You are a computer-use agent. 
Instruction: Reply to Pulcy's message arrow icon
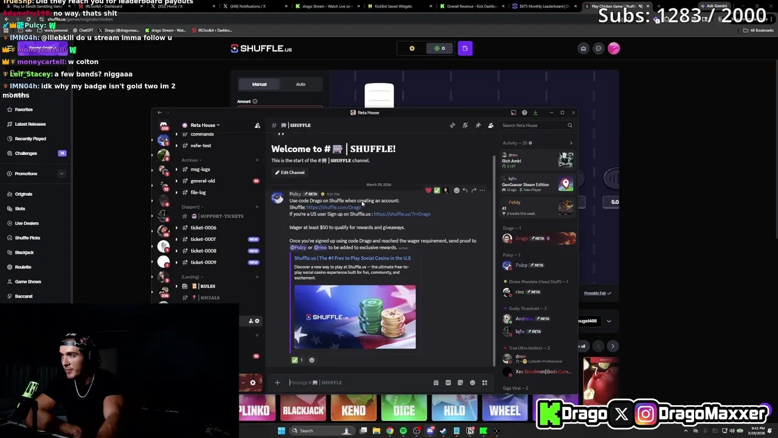coord(465,190)
